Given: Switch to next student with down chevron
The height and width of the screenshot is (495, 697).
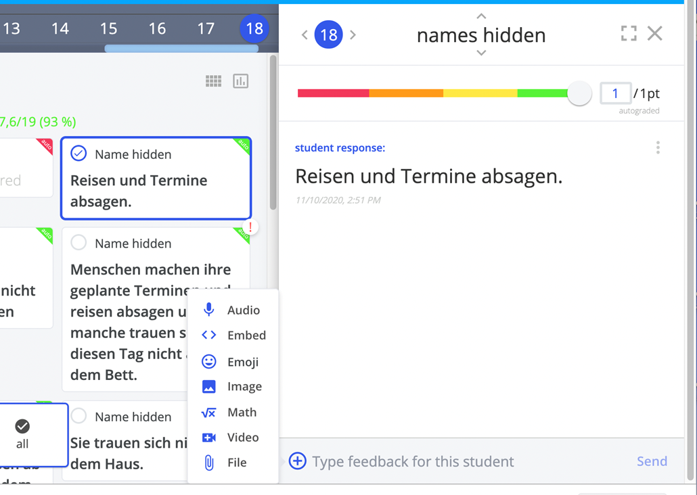Looking at the screenshot, I should [481, 53].
